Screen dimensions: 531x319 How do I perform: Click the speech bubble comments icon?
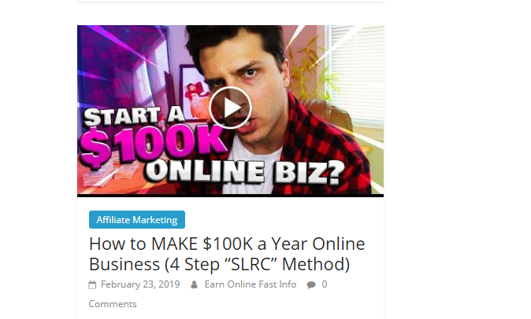point(311,285)
